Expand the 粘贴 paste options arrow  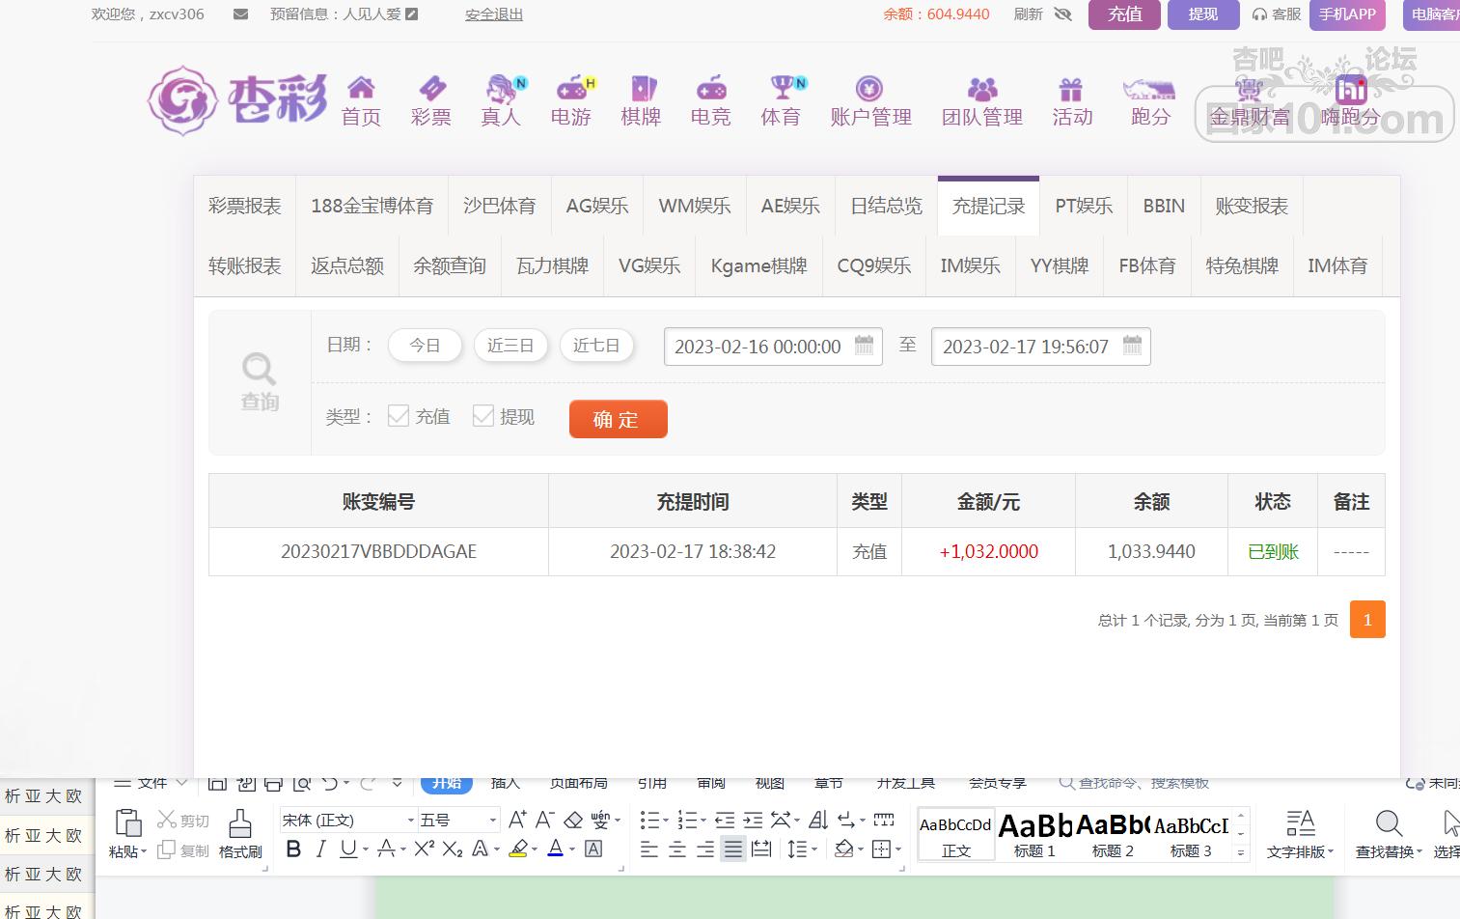[x=144, y=851]
